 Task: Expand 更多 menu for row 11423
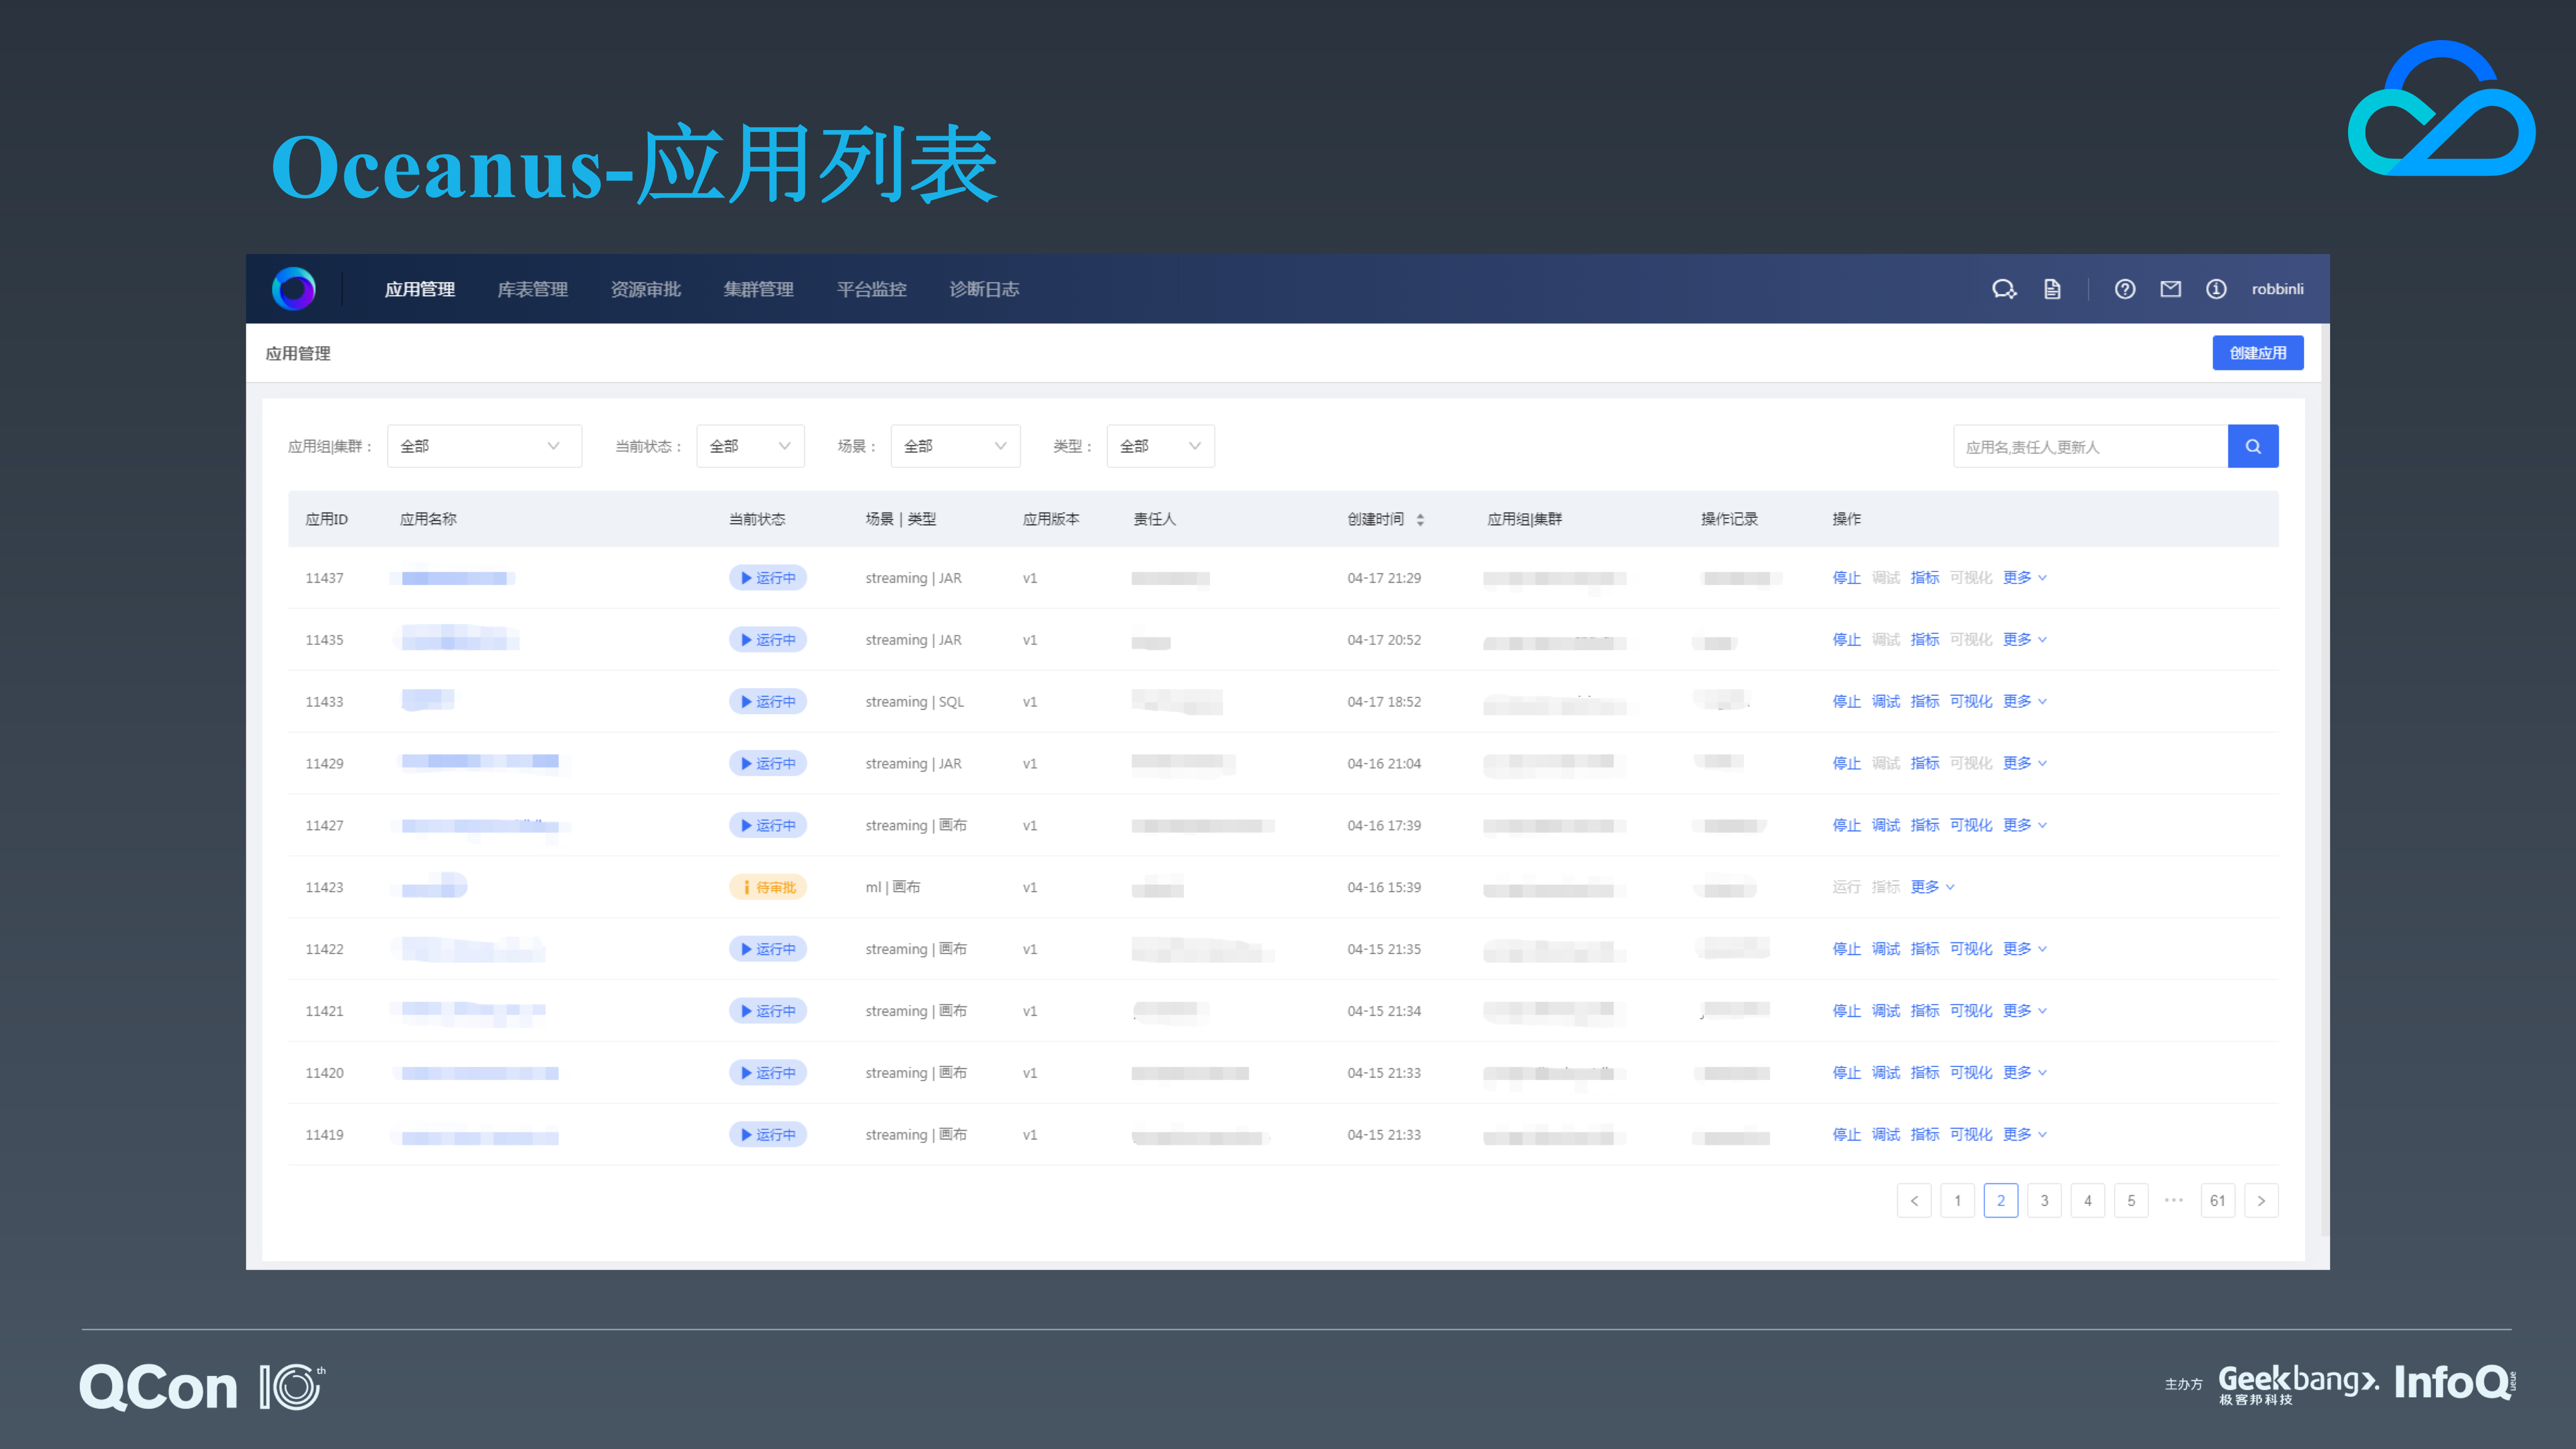1932,887
